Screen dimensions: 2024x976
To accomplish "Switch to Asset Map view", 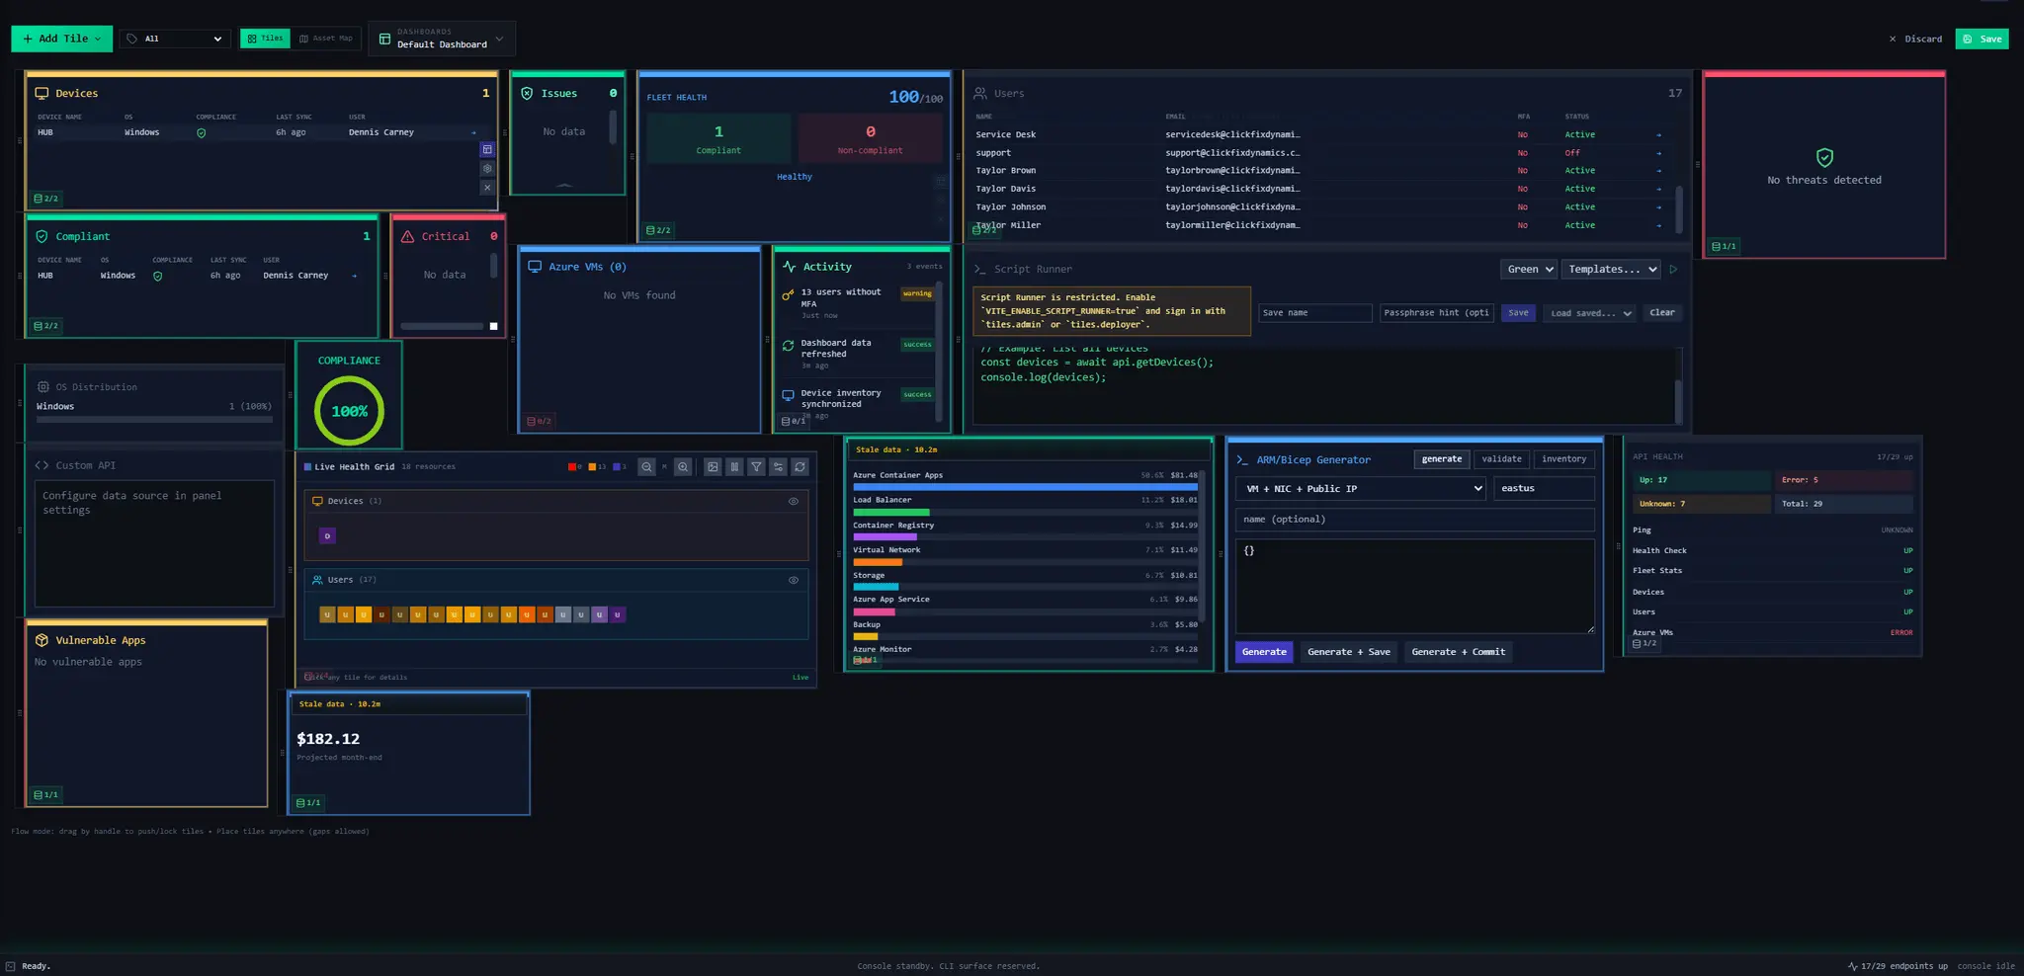I will click(326, 39).
